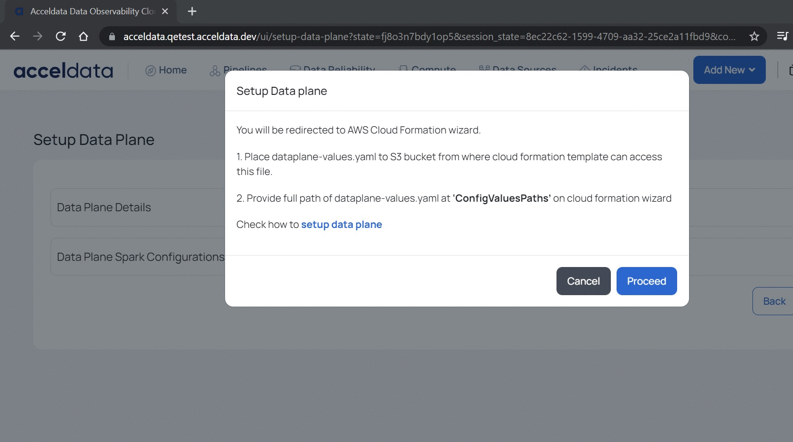Bookmark this page with the star icon
This screenshot has width=793, height=442.
tap(754, 36)
